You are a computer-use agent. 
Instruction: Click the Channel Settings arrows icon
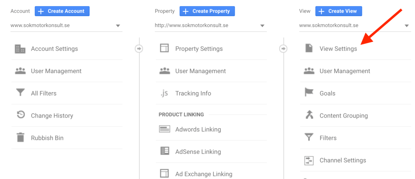coord(309,160)
